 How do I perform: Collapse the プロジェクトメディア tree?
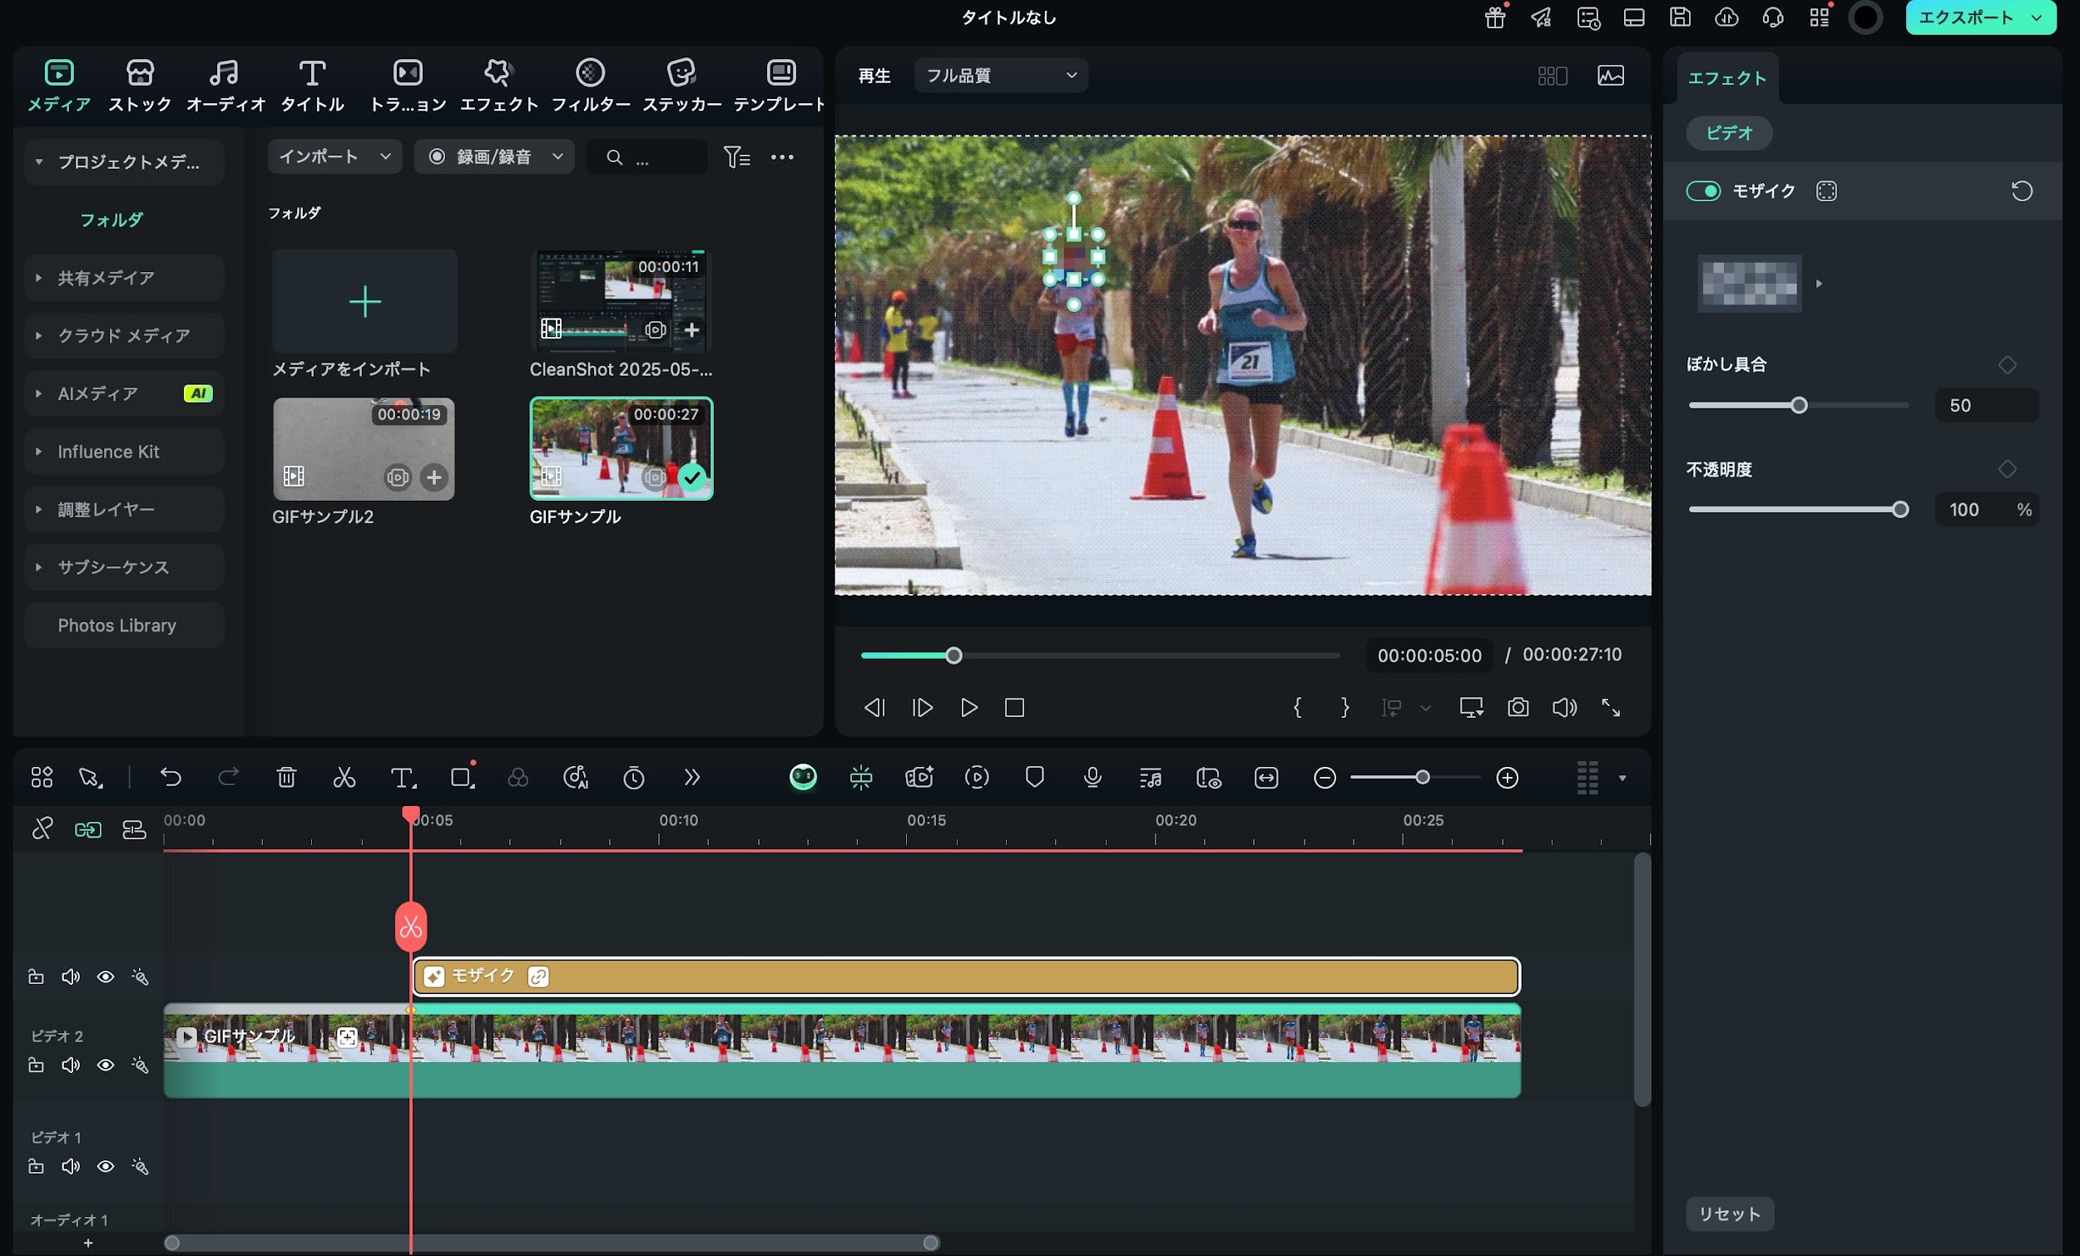click(x=39, y=161)
